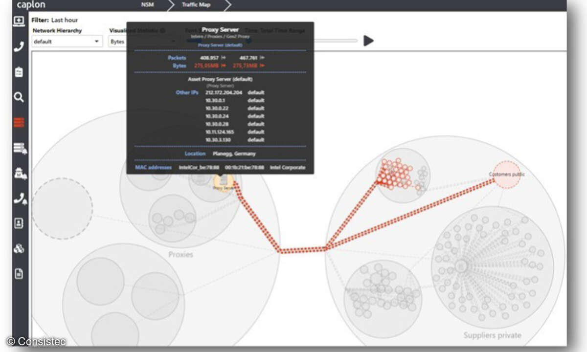Select the red server stack icon
This screenshot has height=352, width=587.
pyautogui.click(x=19, y=122)
